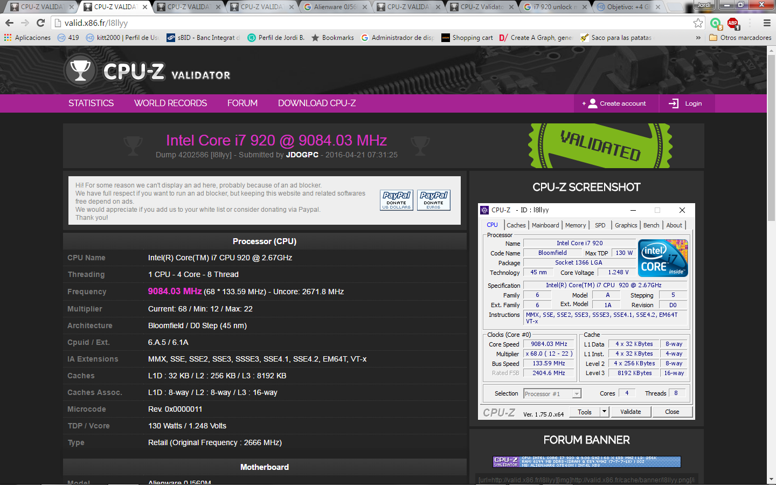Open the Processor #1 selection dropdown

(x=552, y=394)
